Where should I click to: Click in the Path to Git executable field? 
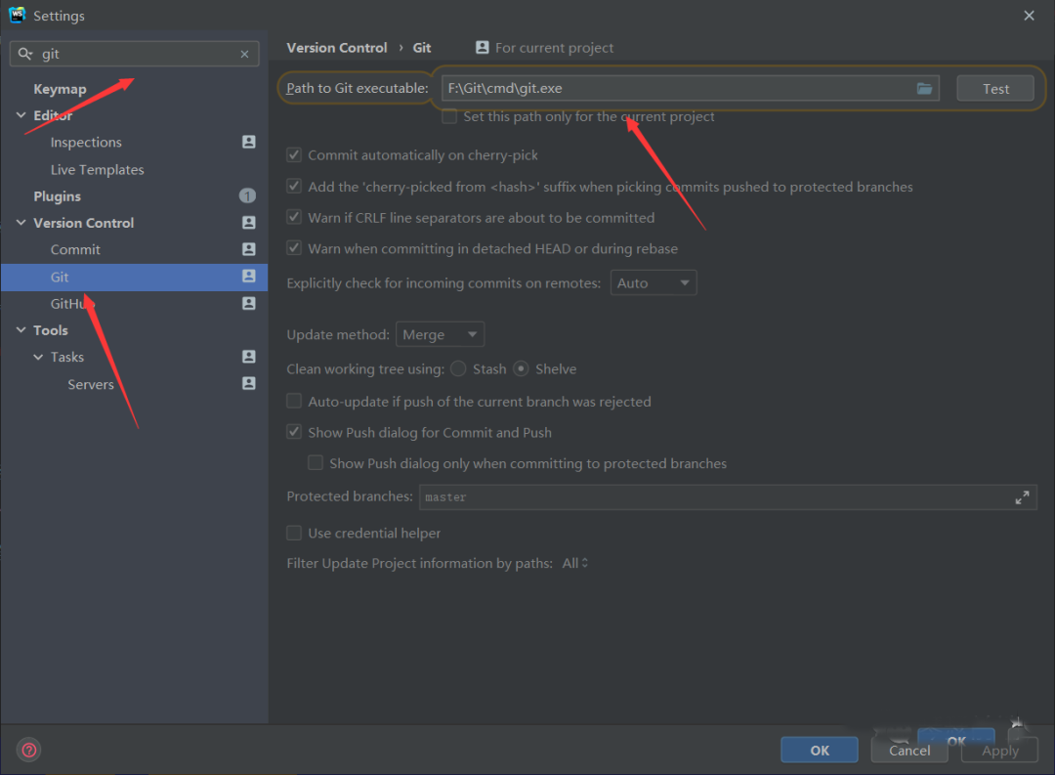point(691,88)
